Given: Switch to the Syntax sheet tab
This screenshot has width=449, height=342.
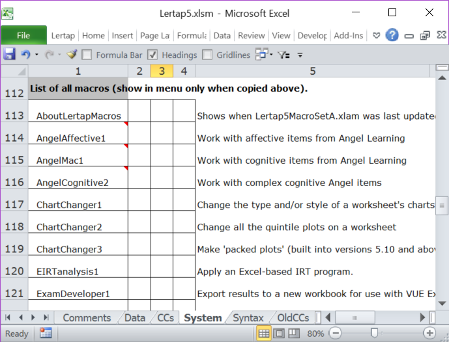Looking at the screenshot, I should pyautogui.click(x=248, y=318).
